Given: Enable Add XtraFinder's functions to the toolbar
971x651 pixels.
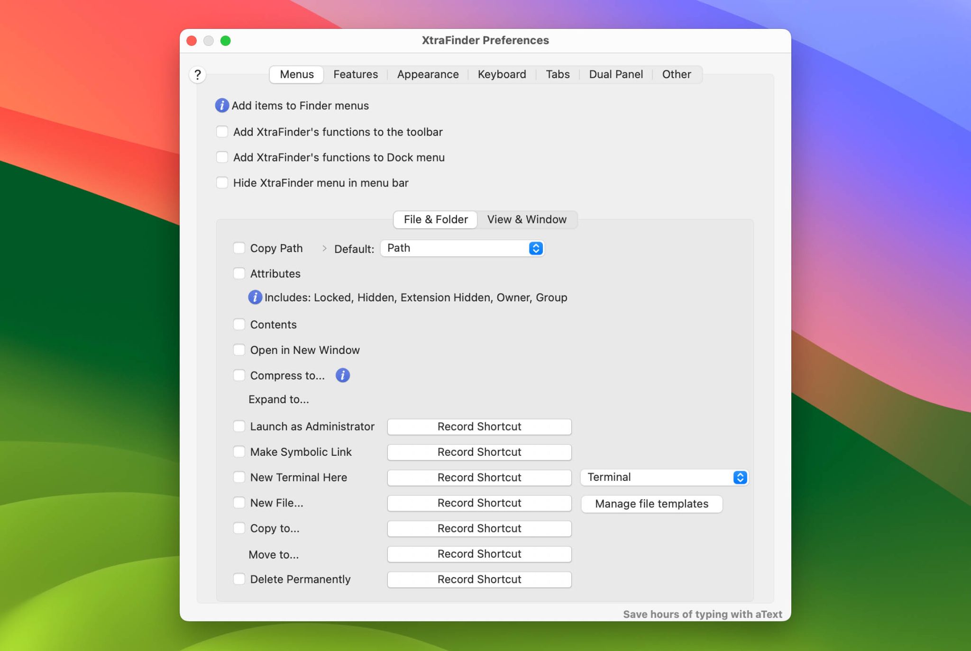Looking at the screenshot, I should [222, 131].
